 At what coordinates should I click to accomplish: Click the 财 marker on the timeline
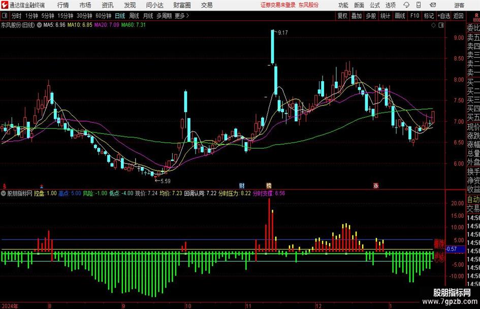click(x=242, y=186)
